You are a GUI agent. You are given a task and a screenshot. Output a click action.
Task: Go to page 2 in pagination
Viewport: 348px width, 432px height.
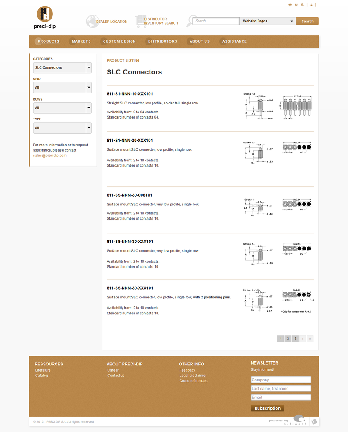[288, 339]
